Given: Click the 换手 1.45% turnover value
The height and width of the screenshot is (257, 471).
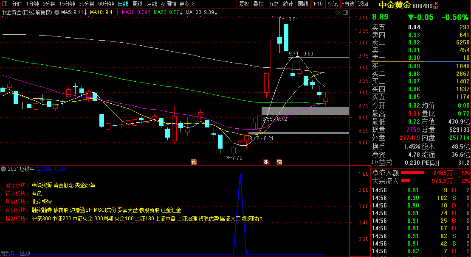Looking at the screenshot, I should 412,147.
